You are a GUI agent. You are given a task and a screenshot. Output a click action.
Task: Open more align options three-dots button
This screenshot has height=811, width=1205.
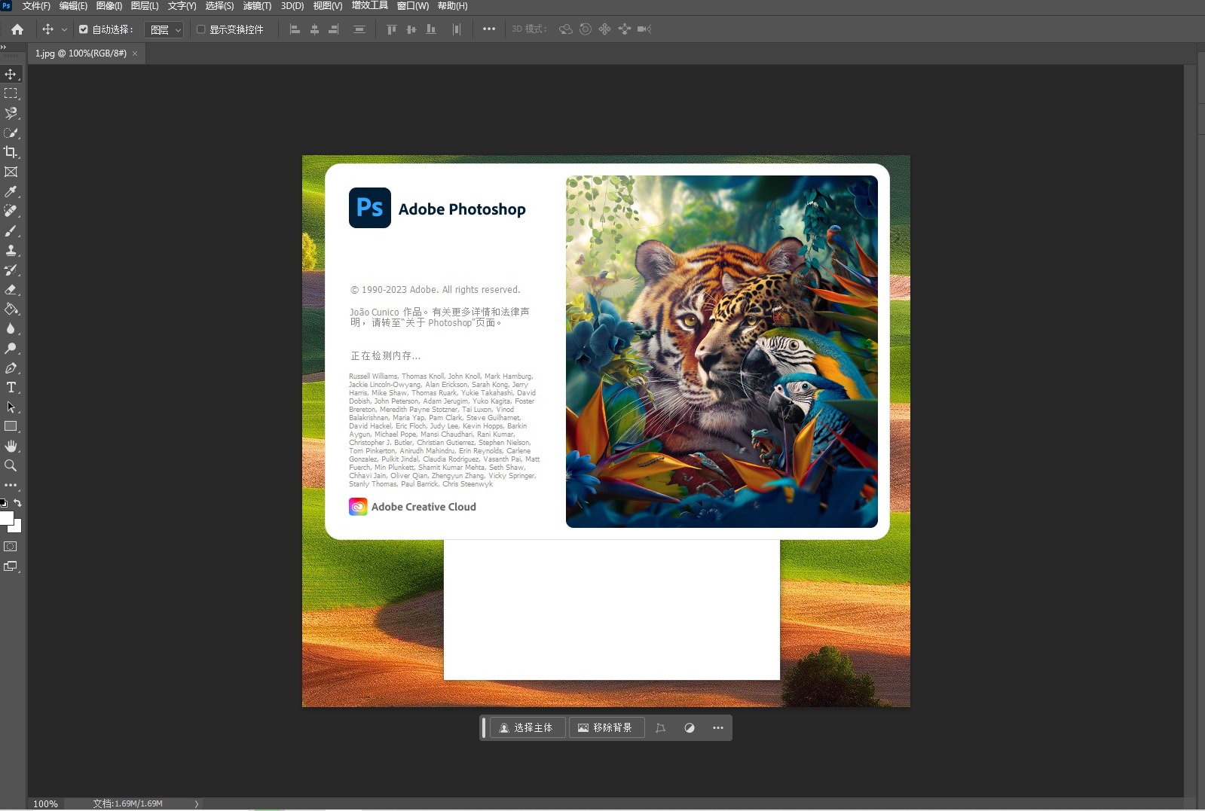click(x=489, y=29)
